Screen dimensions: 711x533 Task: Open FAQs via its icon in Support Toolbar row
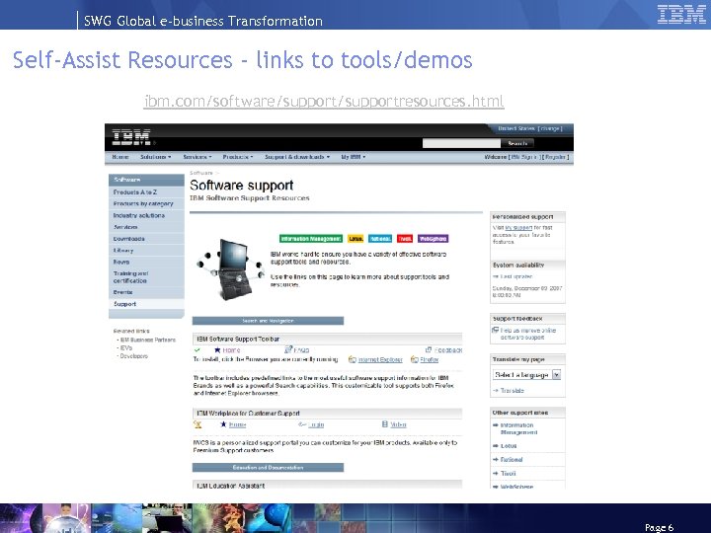pyautogui.click(x=287, y=349)
